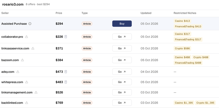
Task: Click the Finance&Trading $413 niche tag
Action: 188,26
